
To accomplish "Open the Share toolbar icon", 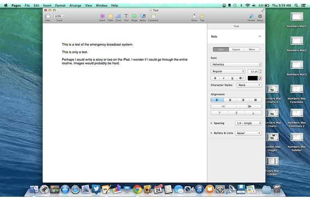I will point(194,16).
